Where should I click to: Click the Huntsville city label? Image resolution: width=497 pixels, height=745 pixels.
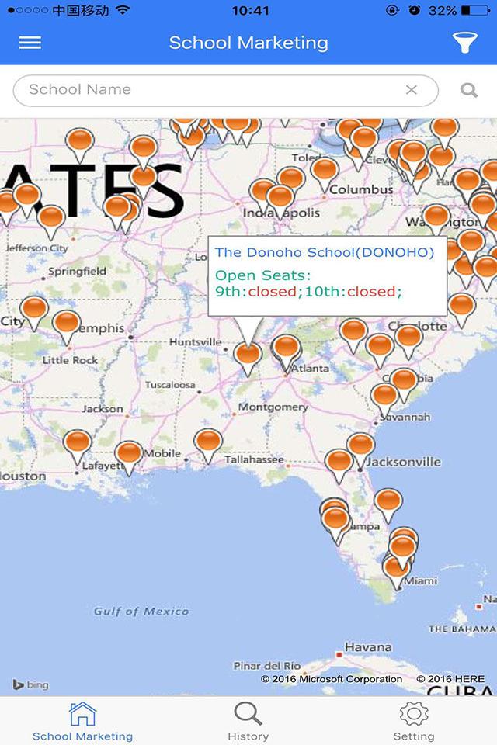pos(196,341)
